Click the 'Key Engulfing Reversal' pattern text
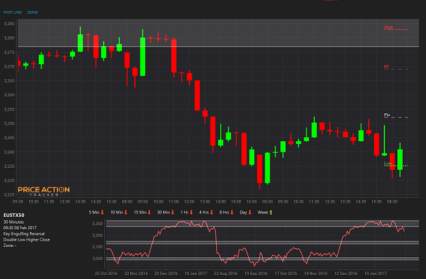 [x=24, y=233]
